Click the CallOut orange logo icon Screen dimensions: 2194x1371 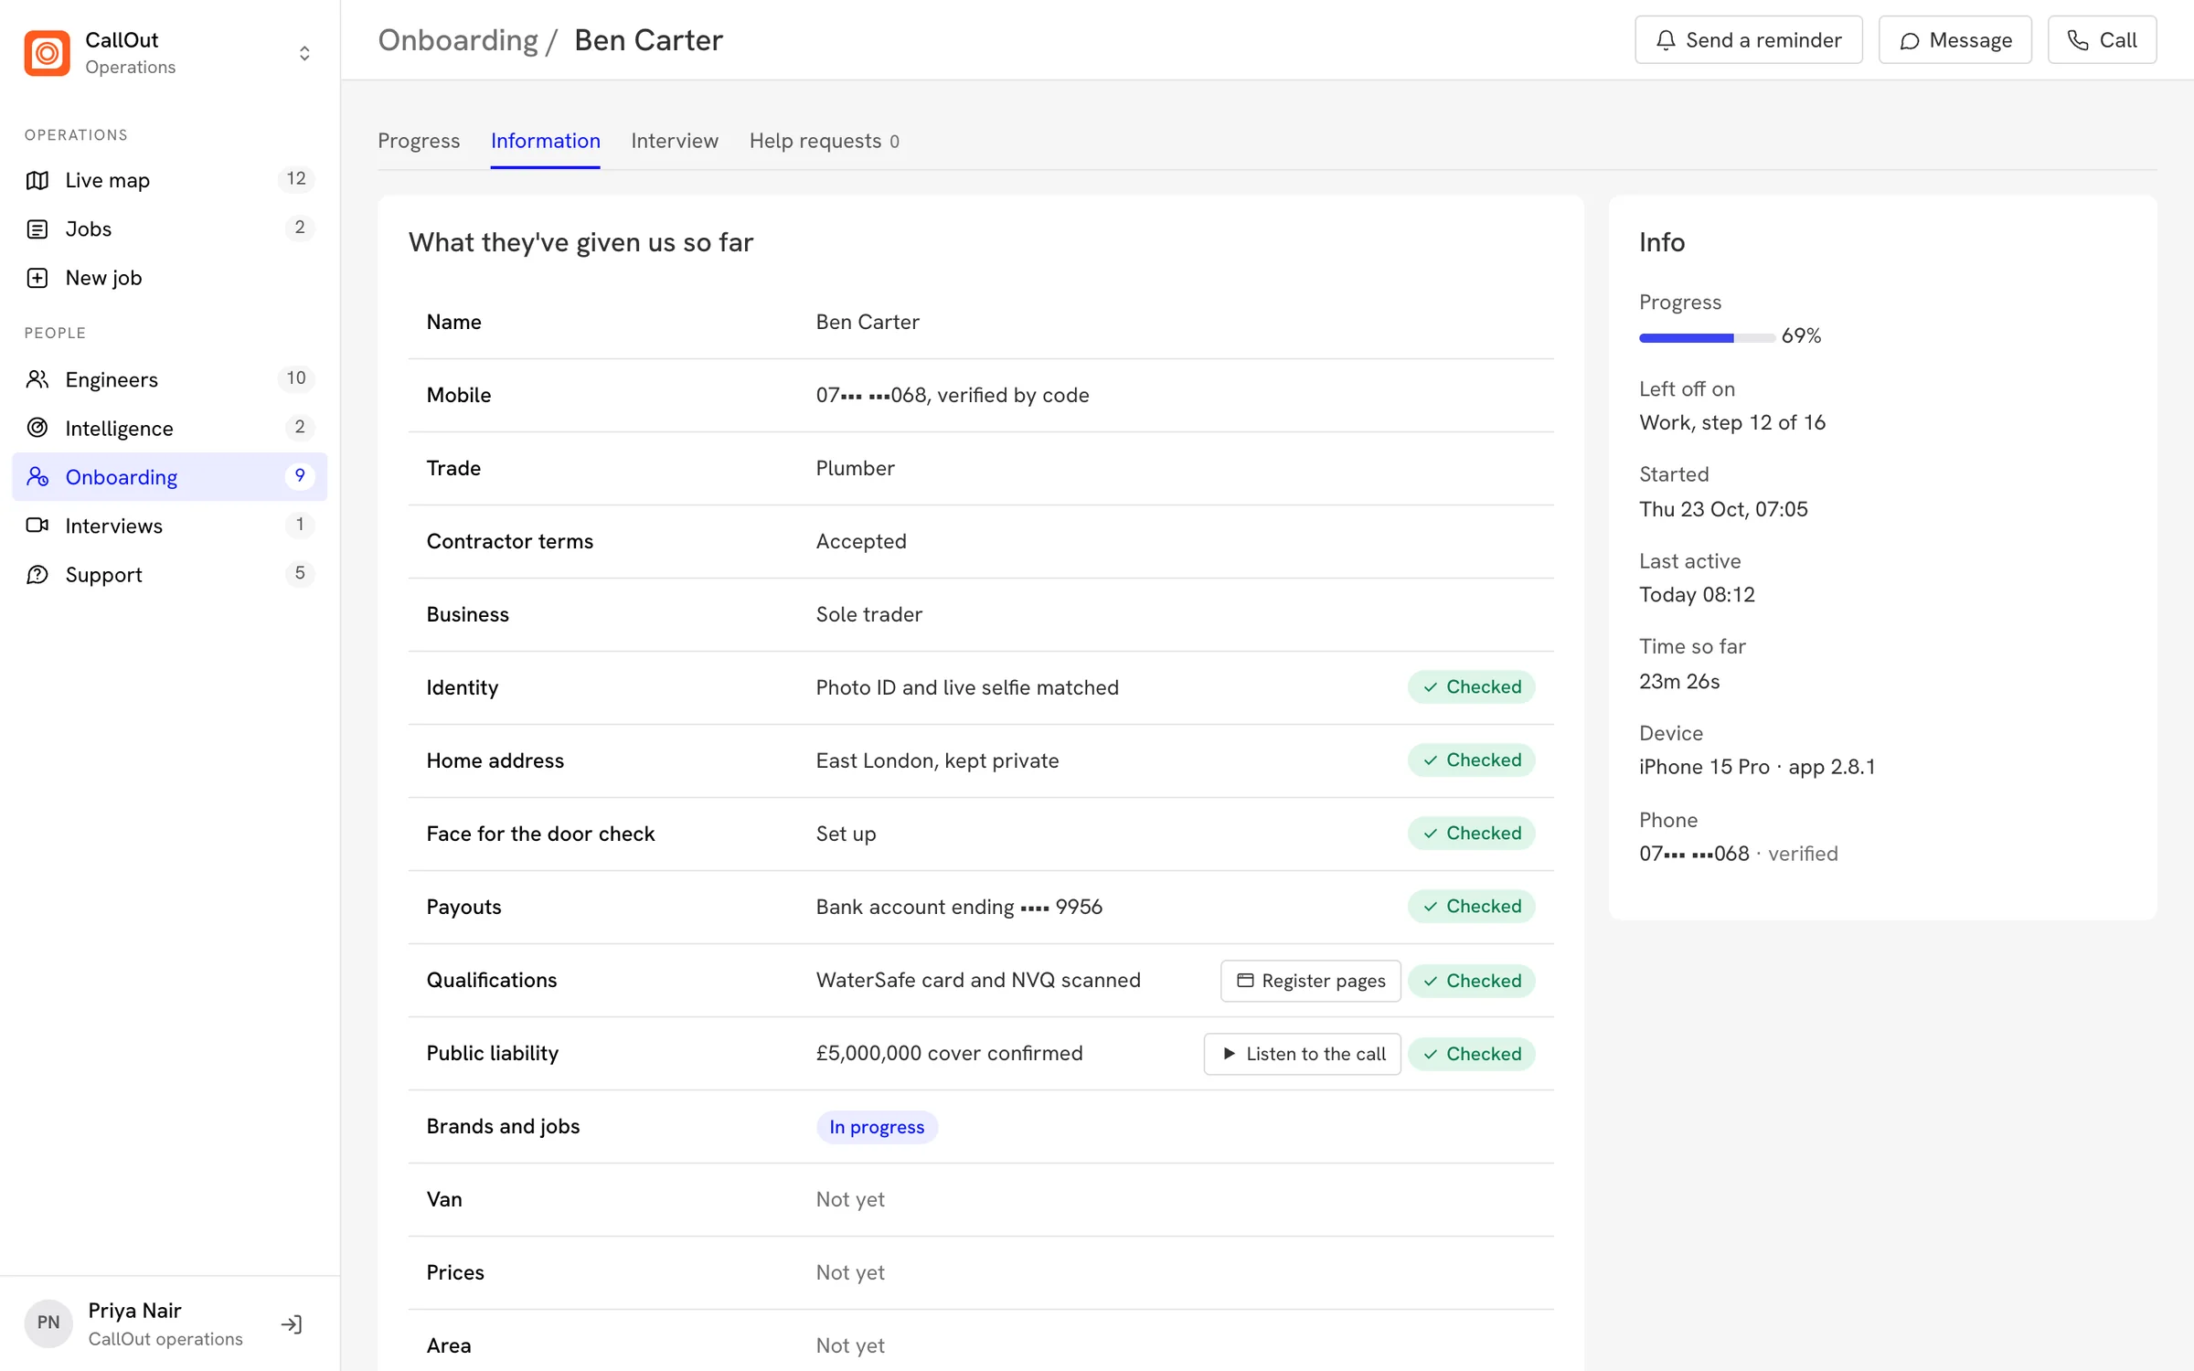(x=47, y=53)
